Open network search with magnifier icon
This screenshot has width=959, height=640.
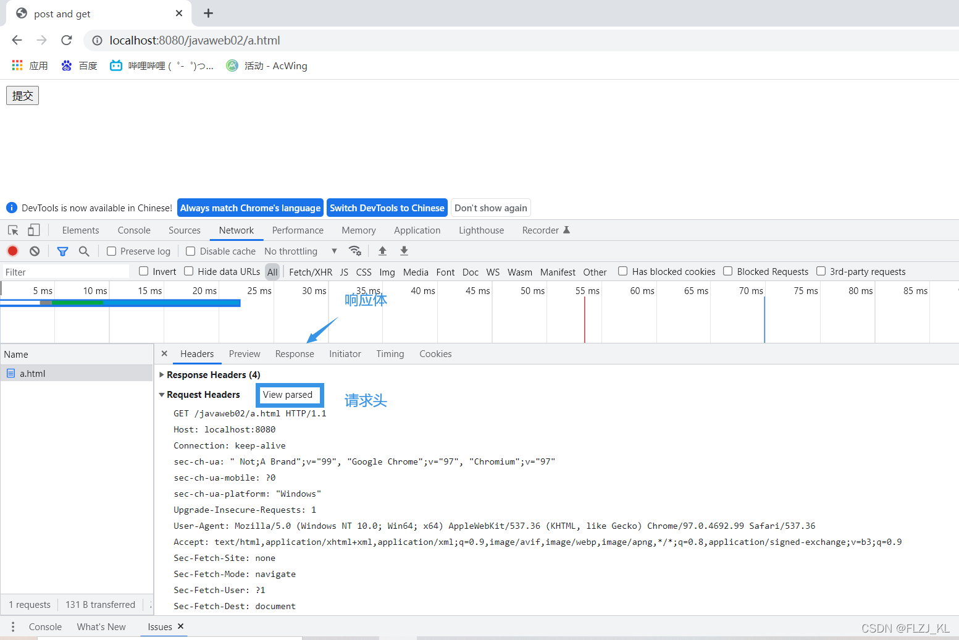[x=84, y=251]
